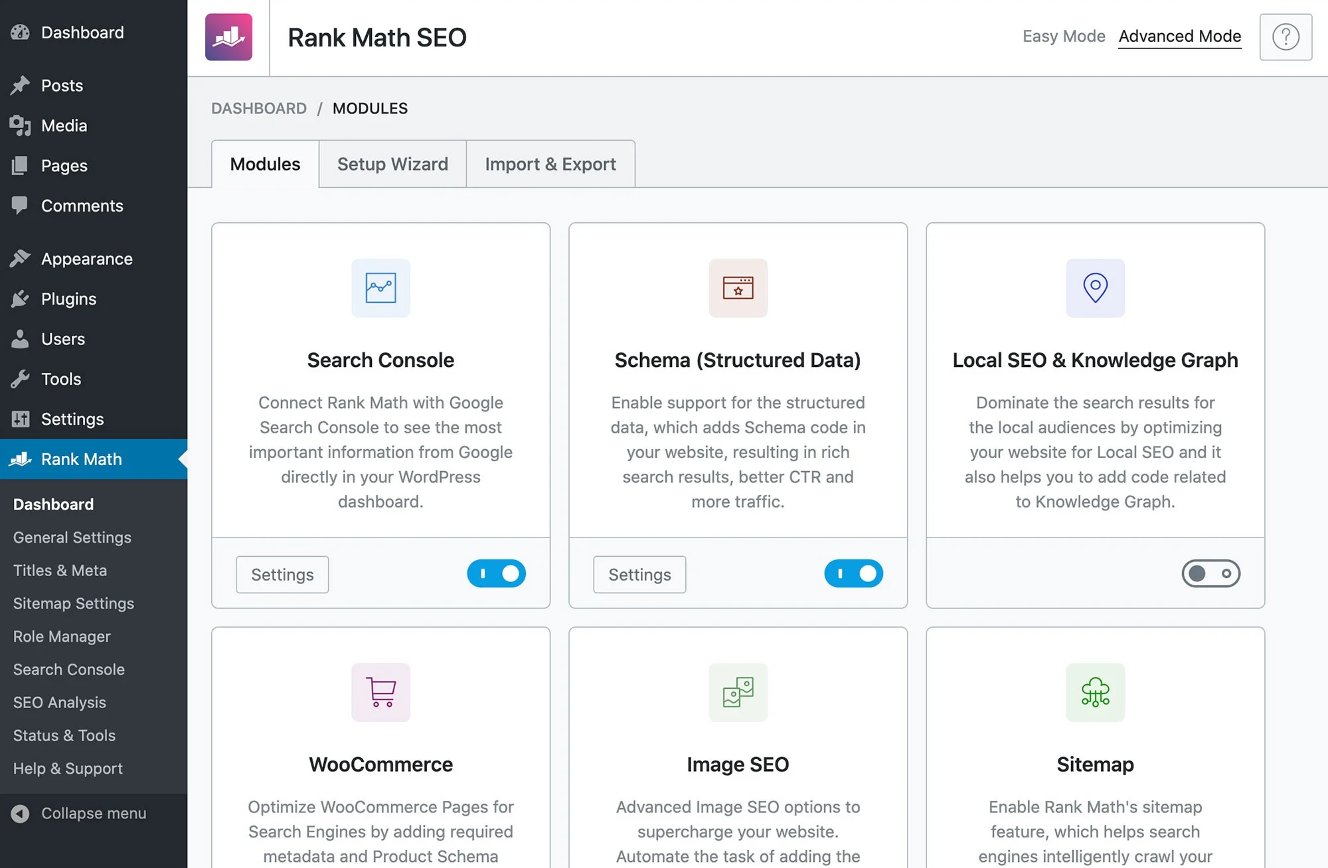Open help via the question mark icon
Screen dimensions: 1328x868
click(x=1286, y=36)
